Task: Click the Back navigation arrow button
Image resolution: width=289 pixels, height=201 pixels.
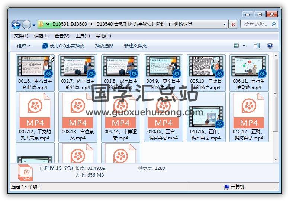Action: click(16, 24)
